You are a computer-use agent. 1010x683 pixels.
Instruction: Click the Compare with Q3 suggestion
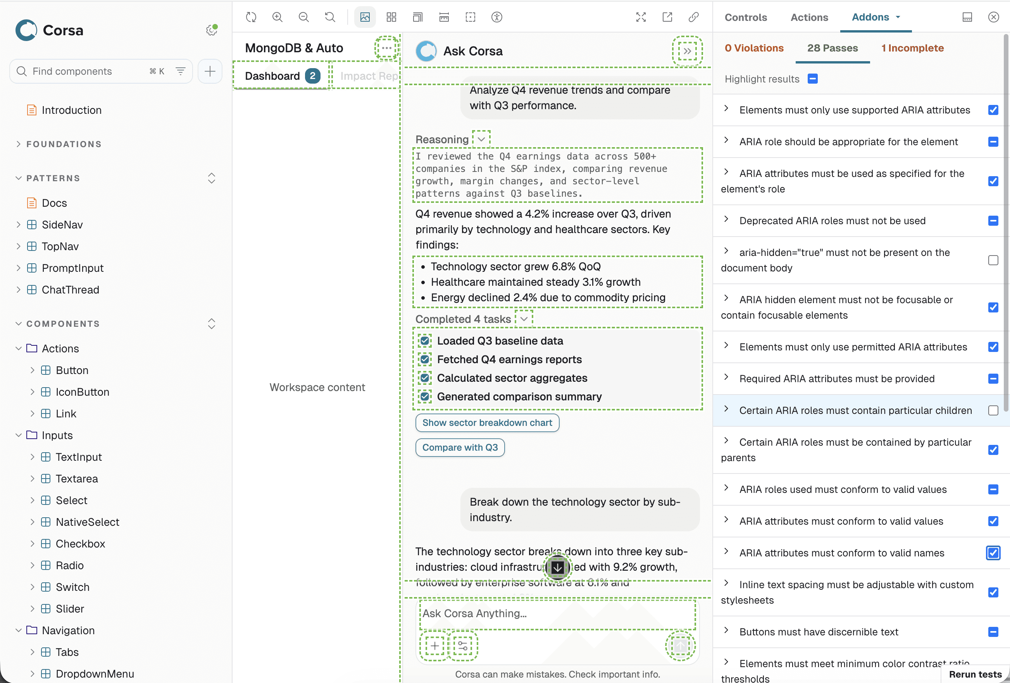tap(460, 447)
